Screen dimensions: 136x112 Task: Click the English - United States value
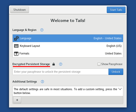108,38
